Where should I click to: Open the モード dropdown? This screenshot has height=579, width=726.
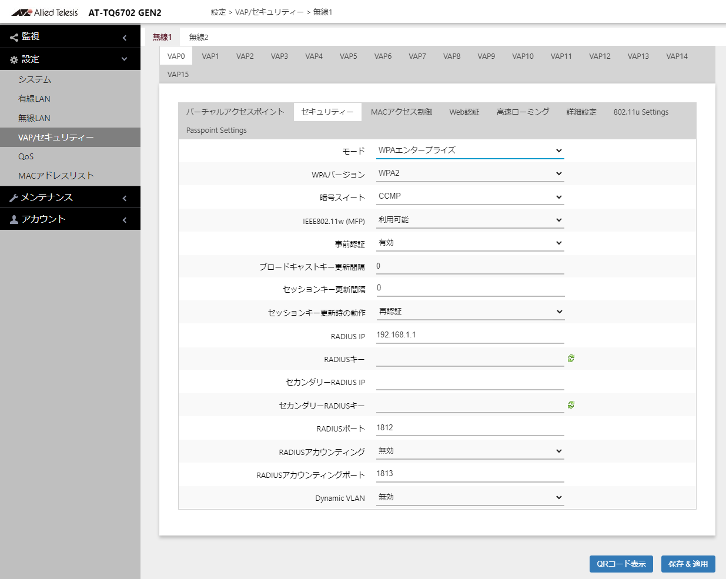point(470,150)
